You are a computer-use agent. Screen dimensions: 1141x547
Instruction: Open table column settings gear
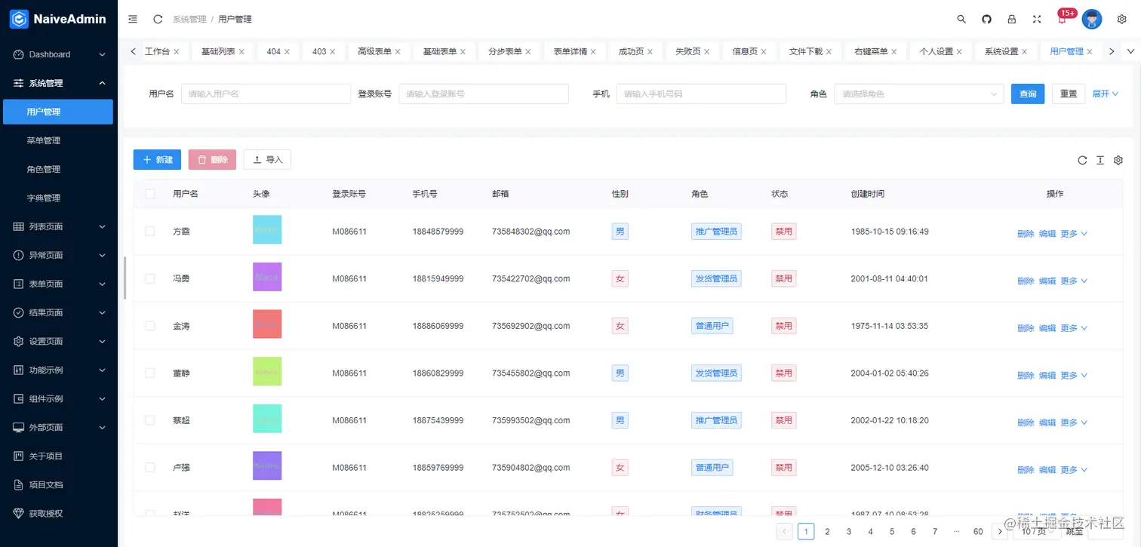pos(1118,160)
